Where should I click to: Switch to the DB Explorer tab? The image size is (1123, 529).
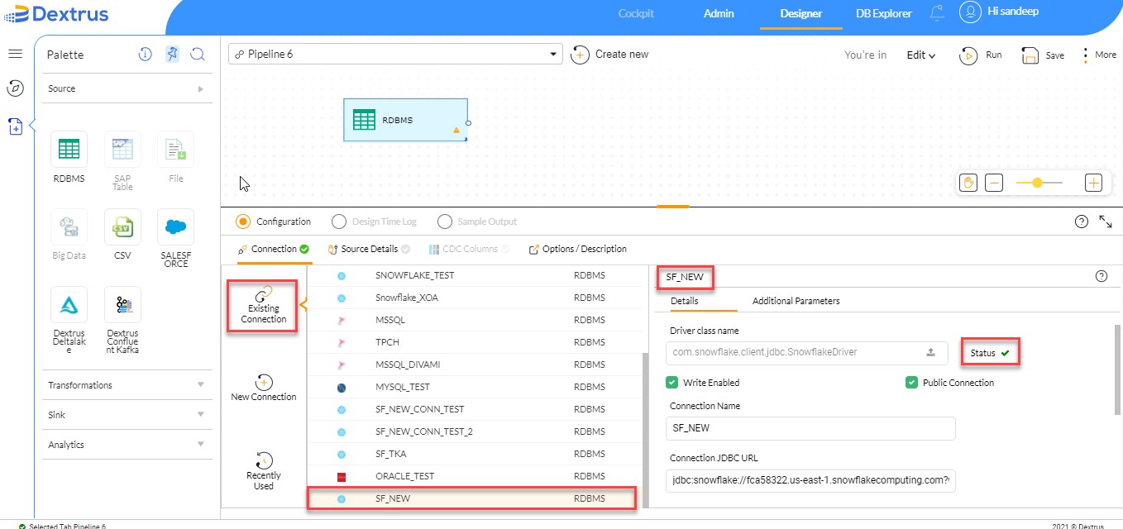[x=884, y=13]
